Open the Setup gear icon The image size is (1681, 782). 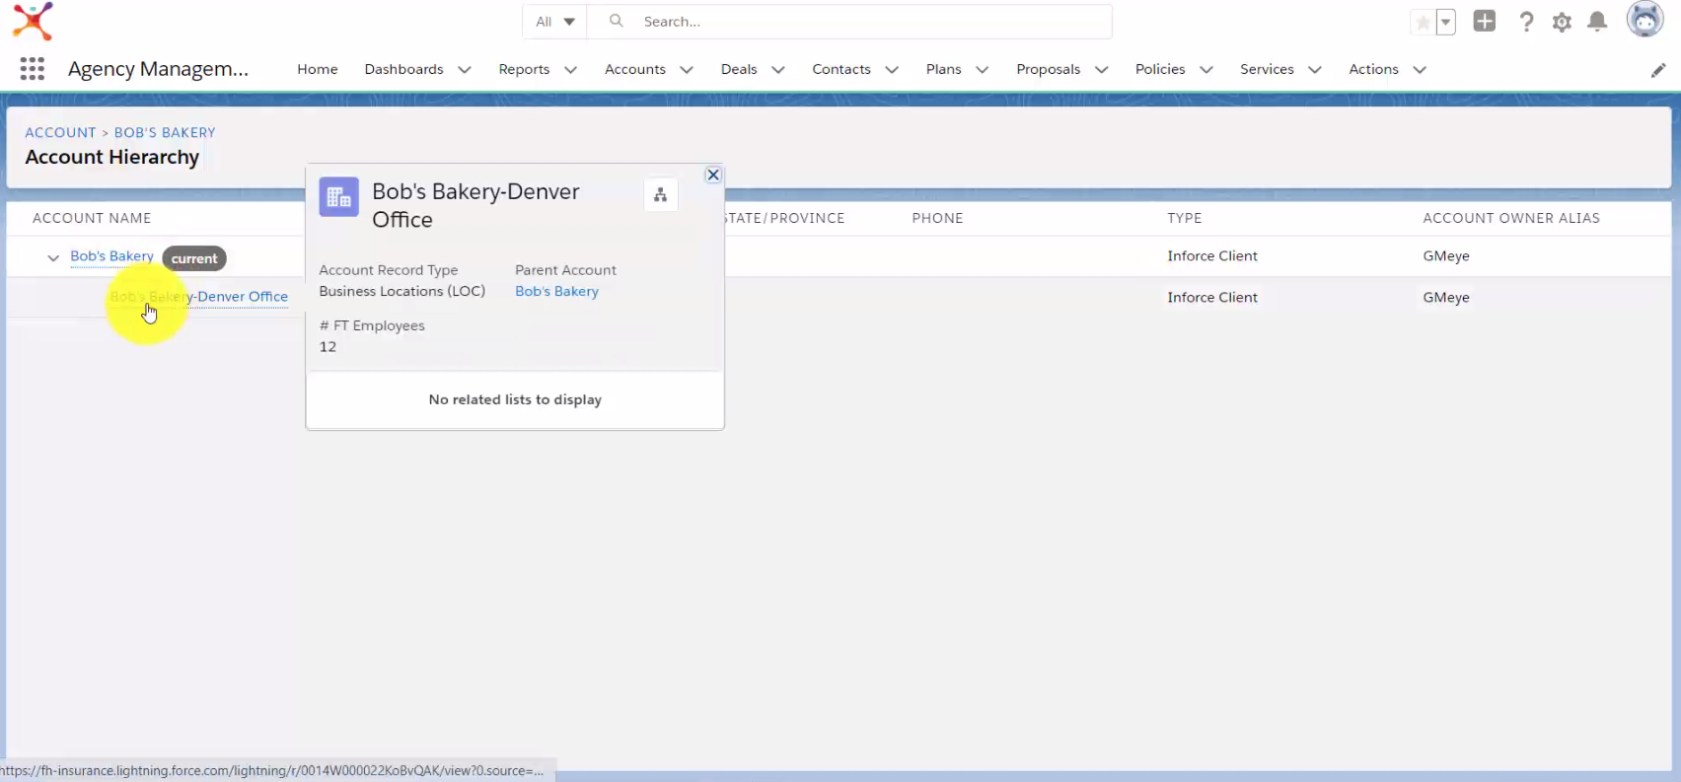coord(1562,22)
